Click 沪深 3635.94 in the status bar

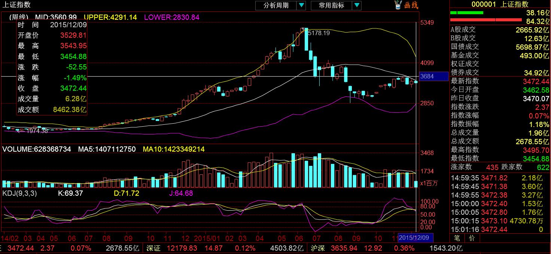click(334, 248)
